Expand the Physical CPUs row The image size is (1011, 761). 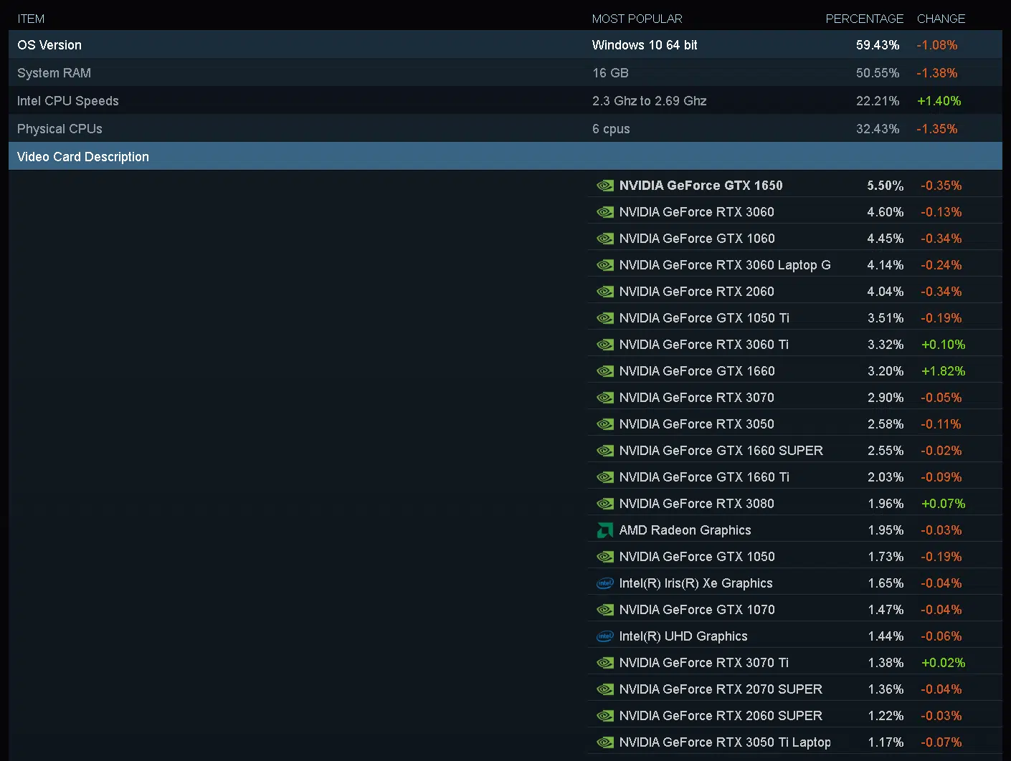(x=505, y=128)
